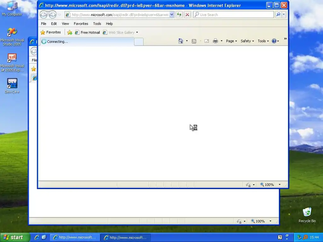Open the View menu
This screenshot has width=323, height=242.
[65, 24]
